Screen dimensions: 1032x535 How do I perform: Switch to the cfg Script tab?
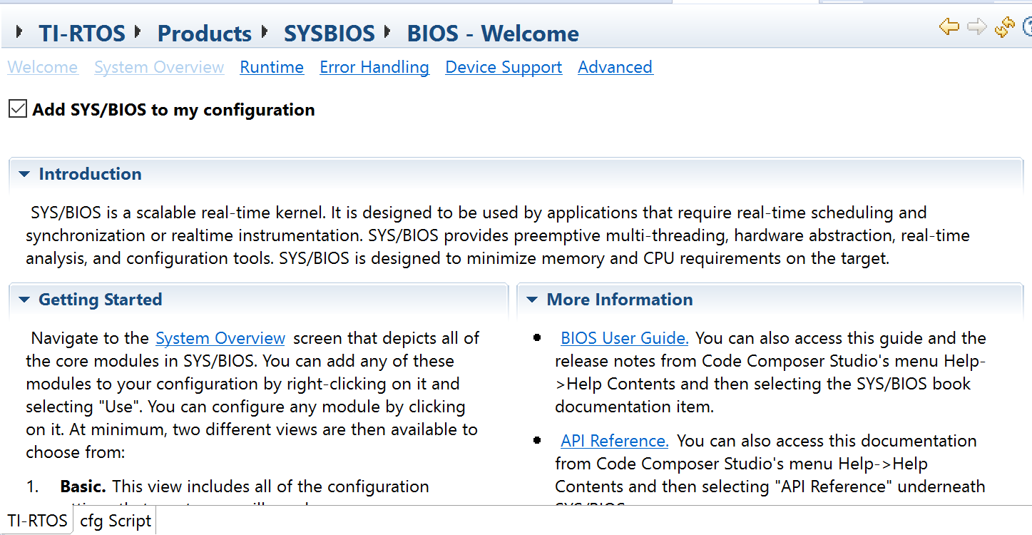click(x=115, y=521)
